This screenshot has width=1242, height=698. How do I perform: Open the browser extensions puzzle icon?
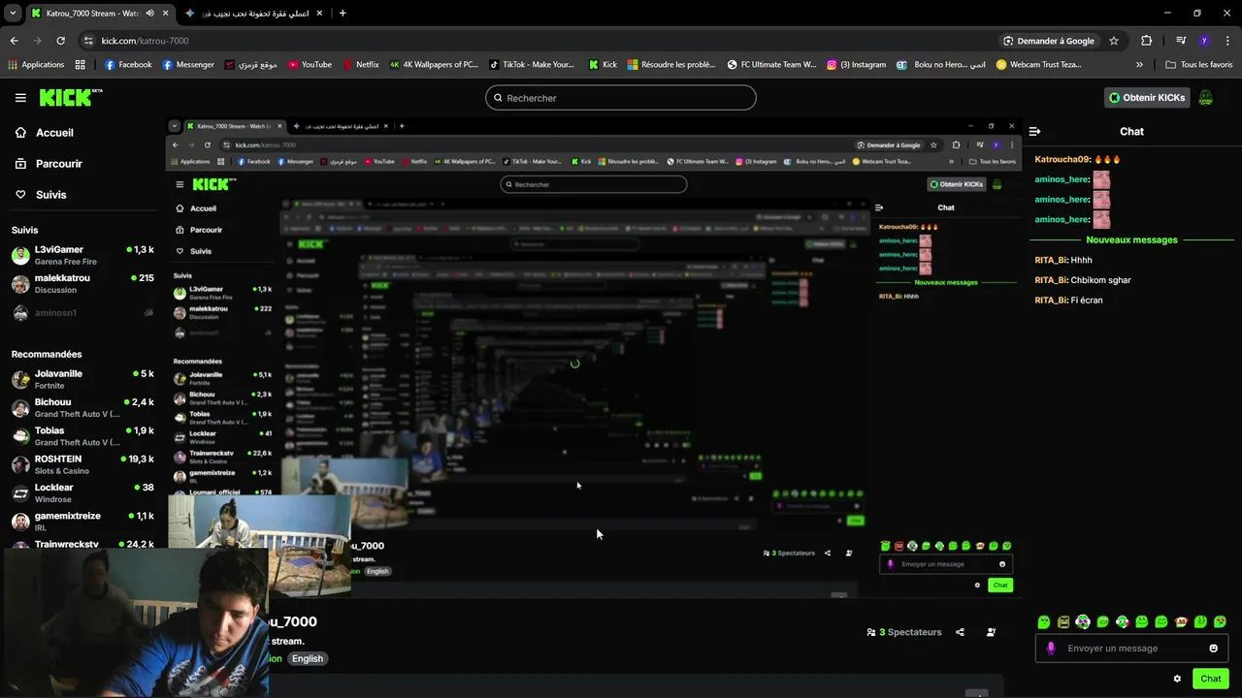point(1147,41)
